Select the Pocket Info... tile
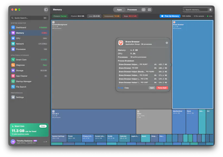The image size is (223, 157). [100, 138]
